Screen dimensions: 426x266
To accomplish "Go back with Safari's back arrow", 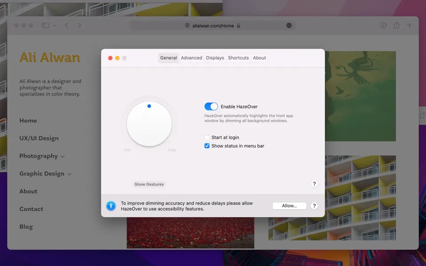I will (67, 25).
